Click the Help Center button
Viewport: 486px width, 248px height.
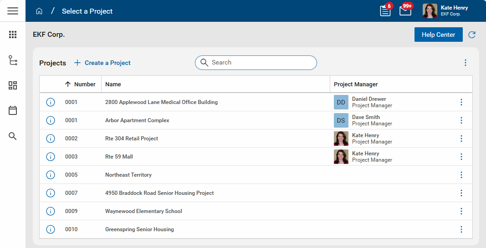pyautogui.click(x=438, y=35)
